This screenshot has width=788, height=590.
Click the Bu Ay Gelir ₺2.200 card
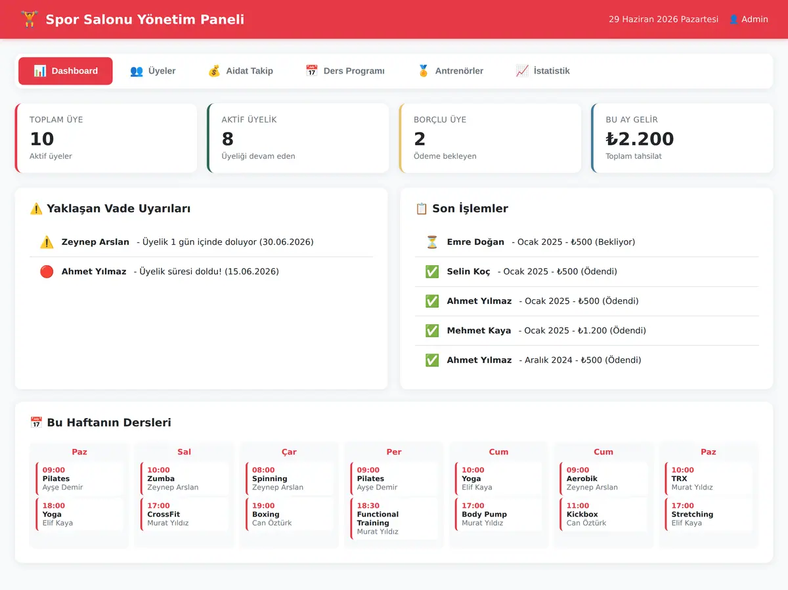(x=682, y=138)
